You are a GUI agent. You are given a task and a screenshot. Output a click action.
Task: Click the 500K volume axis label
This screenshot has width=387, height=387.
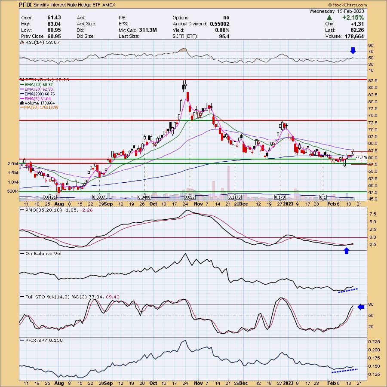click(x=12, y=191)
